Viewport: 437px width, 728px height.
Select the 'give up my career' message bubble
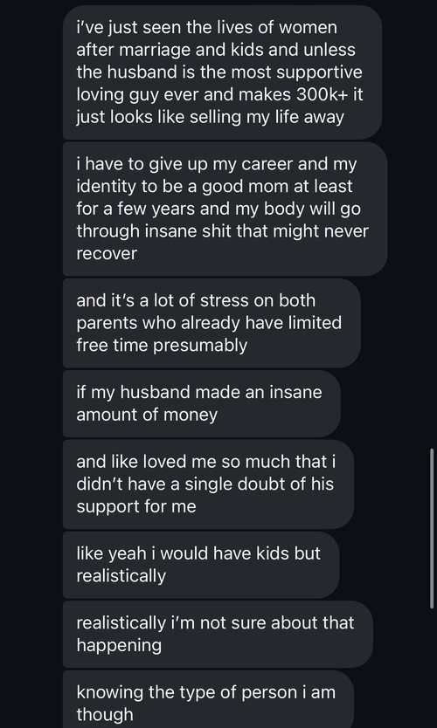coord(225,209)
